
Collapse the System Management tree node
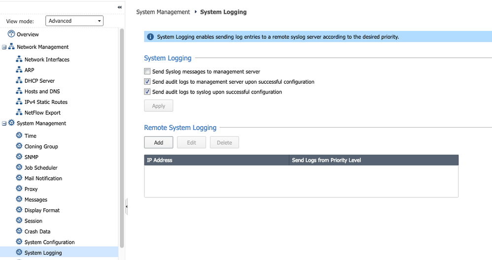click(x=4, y=124)
